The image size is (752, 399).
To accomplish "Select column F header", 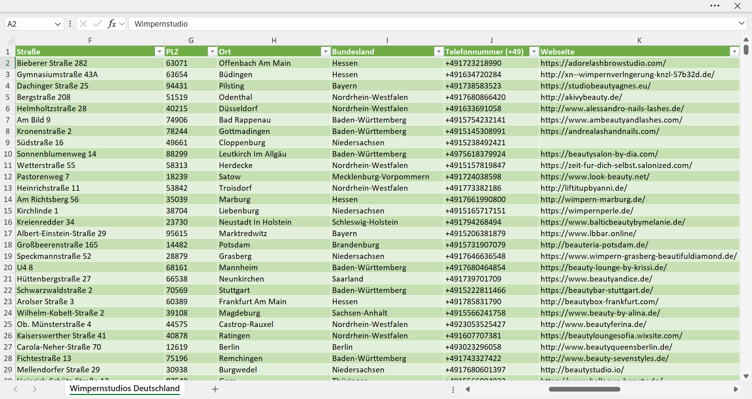I will click(90, 40).
